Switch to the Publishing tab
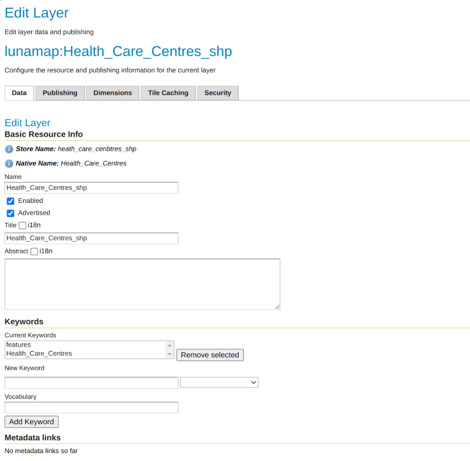This screenshot has width=470, height=461. tap(60, 93)
